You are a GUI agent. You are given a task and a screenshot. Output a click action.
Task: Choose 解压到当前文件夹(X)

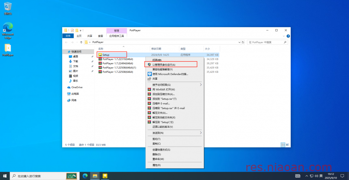pyautogui.click(x=175, y=117)
